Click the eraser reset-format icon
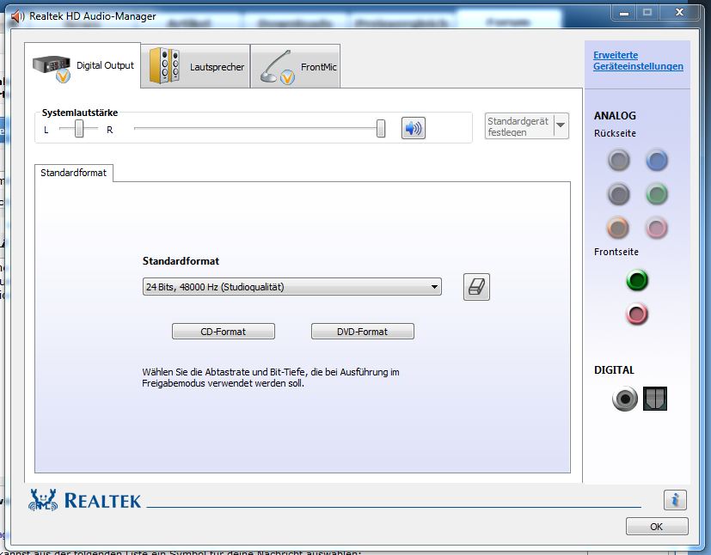The height and width of the screenshot is (555, 711). coord(476,287)
